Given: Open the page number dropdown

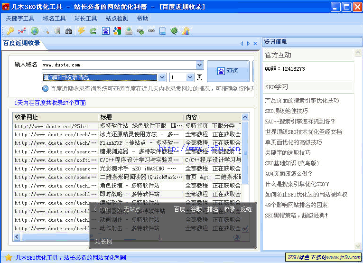Looking at the screenshot, I should coord(190,77).
